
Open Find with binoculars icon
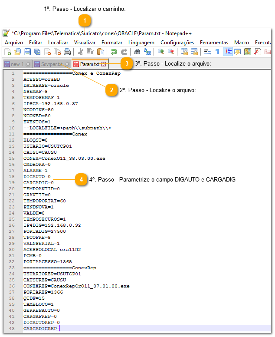point(137,52)
